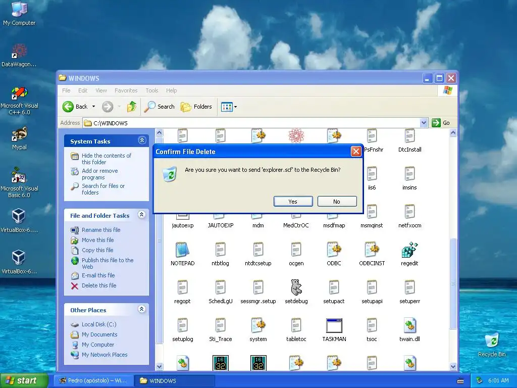Image resolution: width=517 pixels, height=388 pixels.
Task: Collapse the System Tasks panel
Action: coord(142,140)
